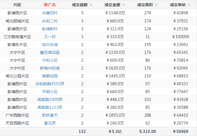Select the ￥1148.0万 amount cell
Image resolution: width=197 pixels, height=136 pixels.
[115, 13]
